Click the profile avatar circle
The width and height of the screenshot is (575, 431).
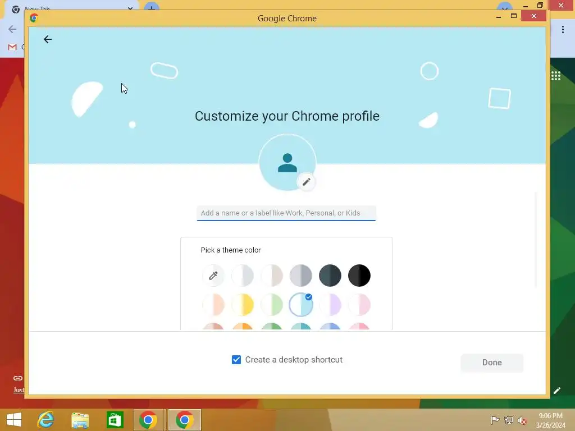point(287,162)
